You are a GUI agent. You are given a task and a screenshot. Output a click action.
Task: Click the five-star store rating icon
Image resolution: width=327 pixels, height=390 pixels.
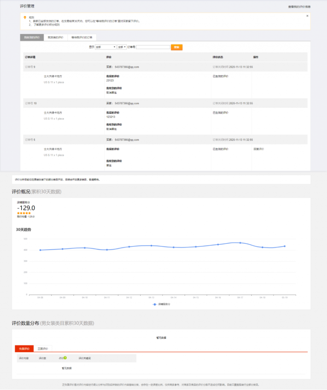(x=24, y=213)
